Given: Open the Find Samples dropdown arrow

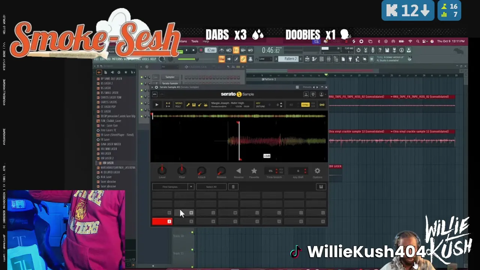Looking at the screenshot, I should [191, 187].
